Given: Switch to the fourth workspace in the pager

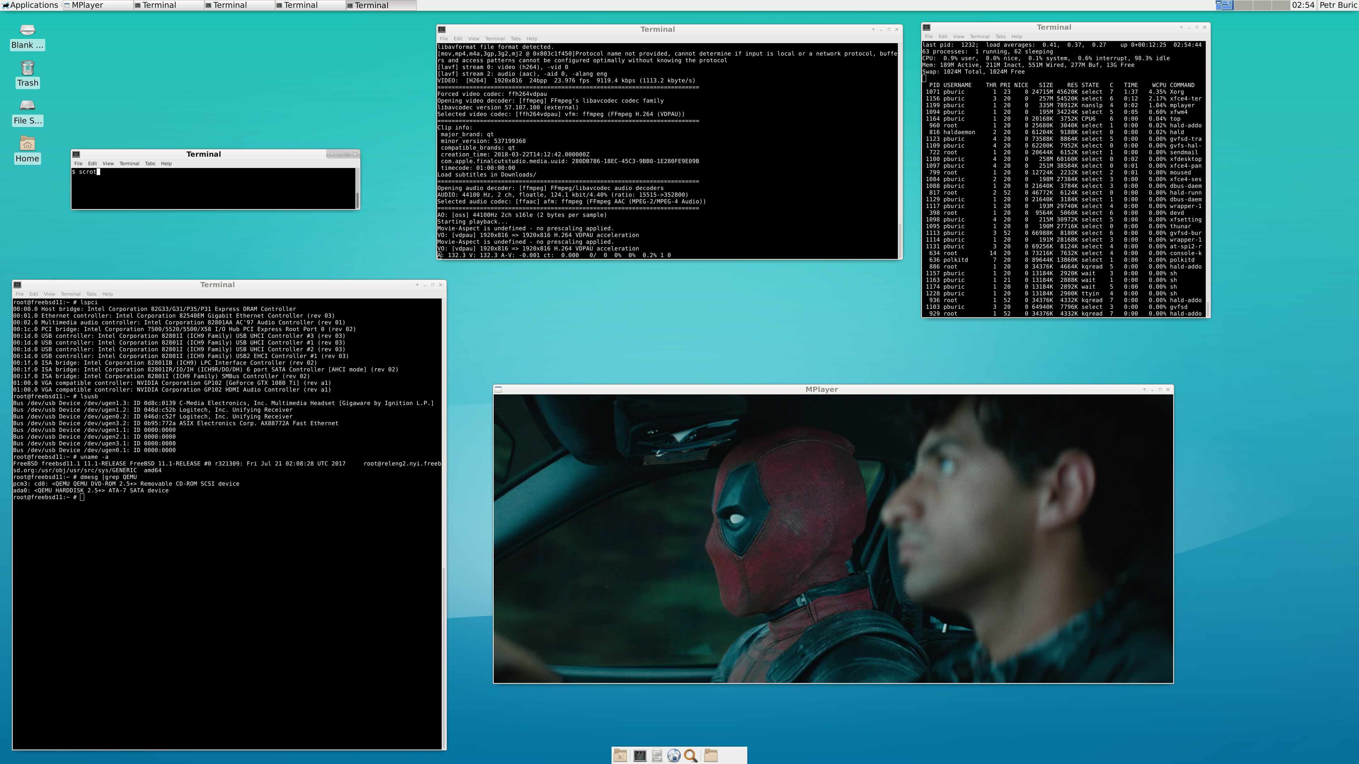Looking at the screenshot, I should click(x=1280, y=5).
